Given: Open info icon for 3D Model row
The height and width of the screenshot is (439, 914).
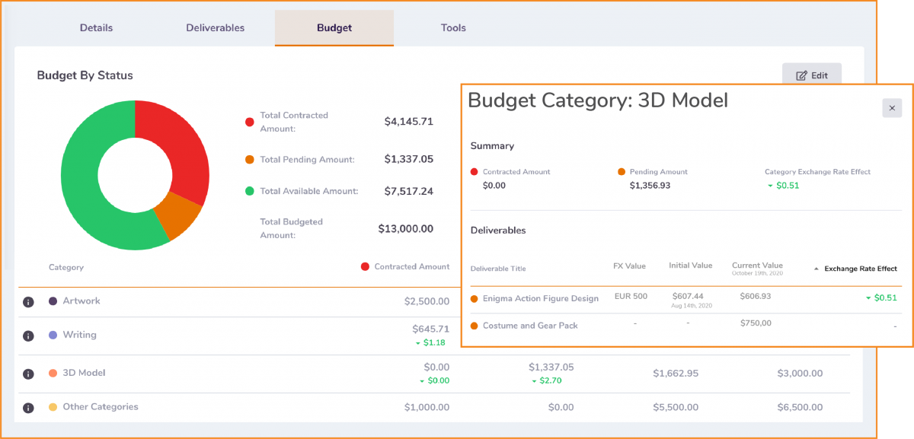Looking at the screenshot, I should tap(28, 374).
